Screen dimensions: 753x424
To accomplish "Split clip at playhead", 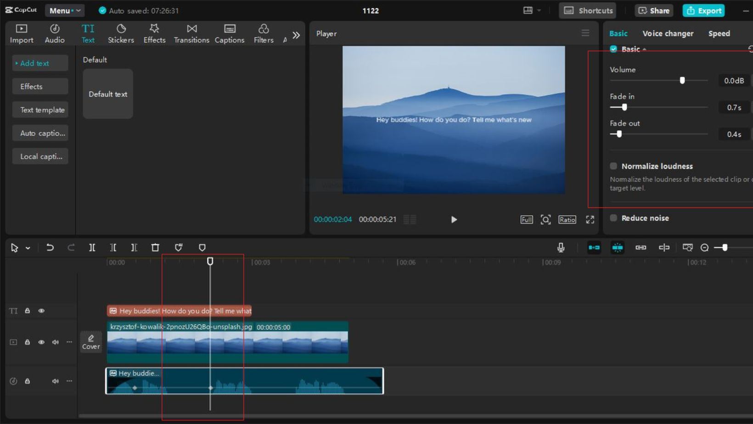I will pyautogui.click(x=92, y=248).
